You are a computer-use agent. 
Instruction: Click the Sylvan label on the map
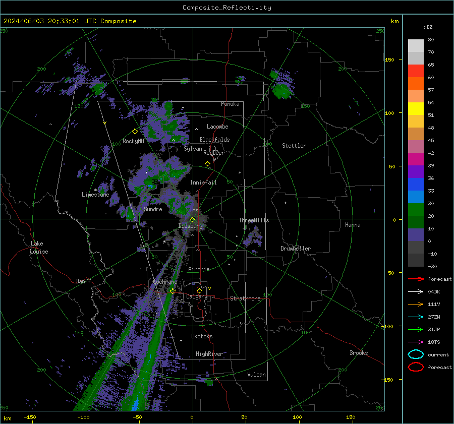tap(193, 149)
